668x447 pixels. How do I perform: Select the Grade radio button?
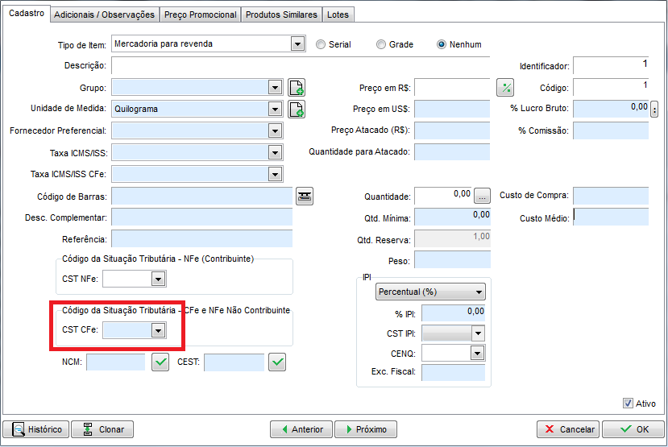[381, 44]
